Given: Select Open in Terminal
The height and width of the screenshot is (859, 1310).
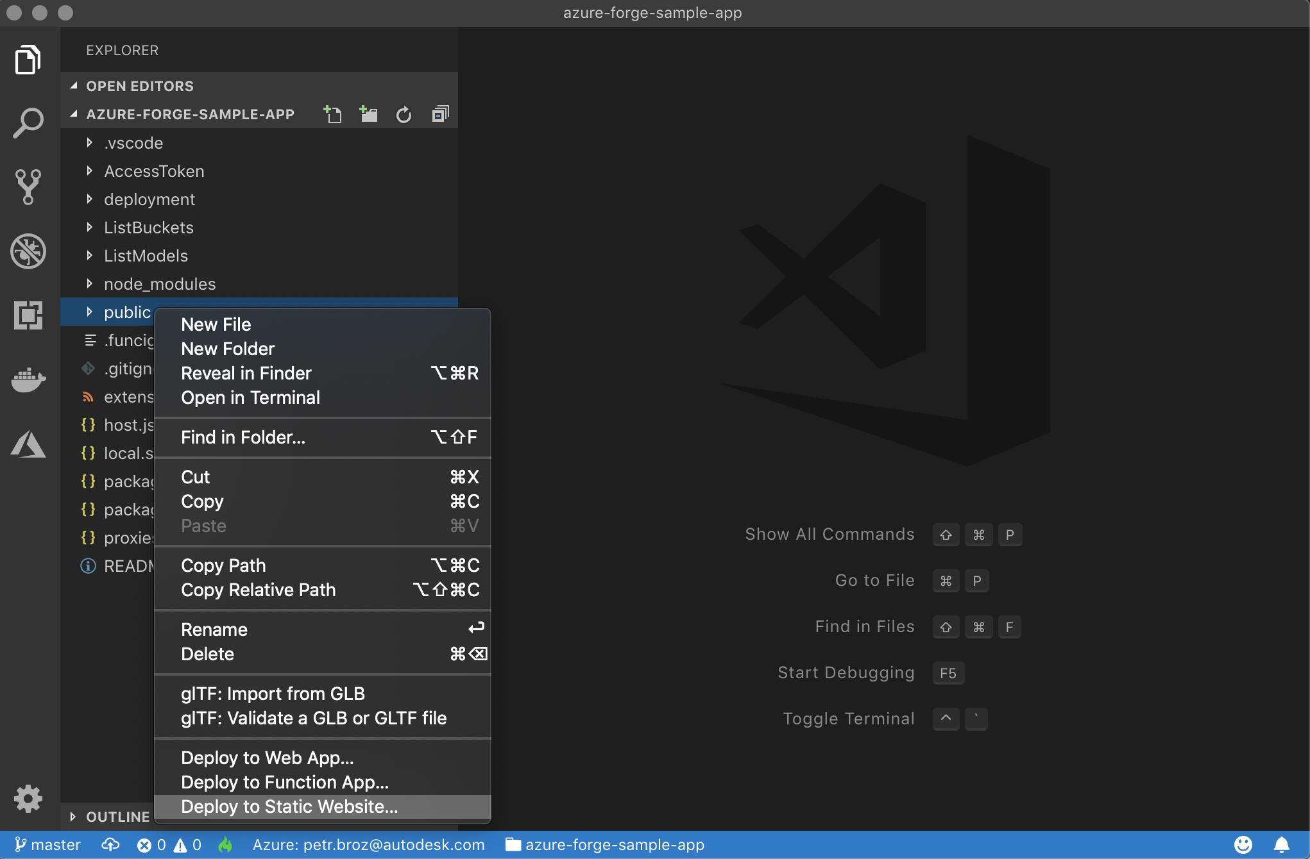Looking at the screenshot, I should tap(323, 397).
